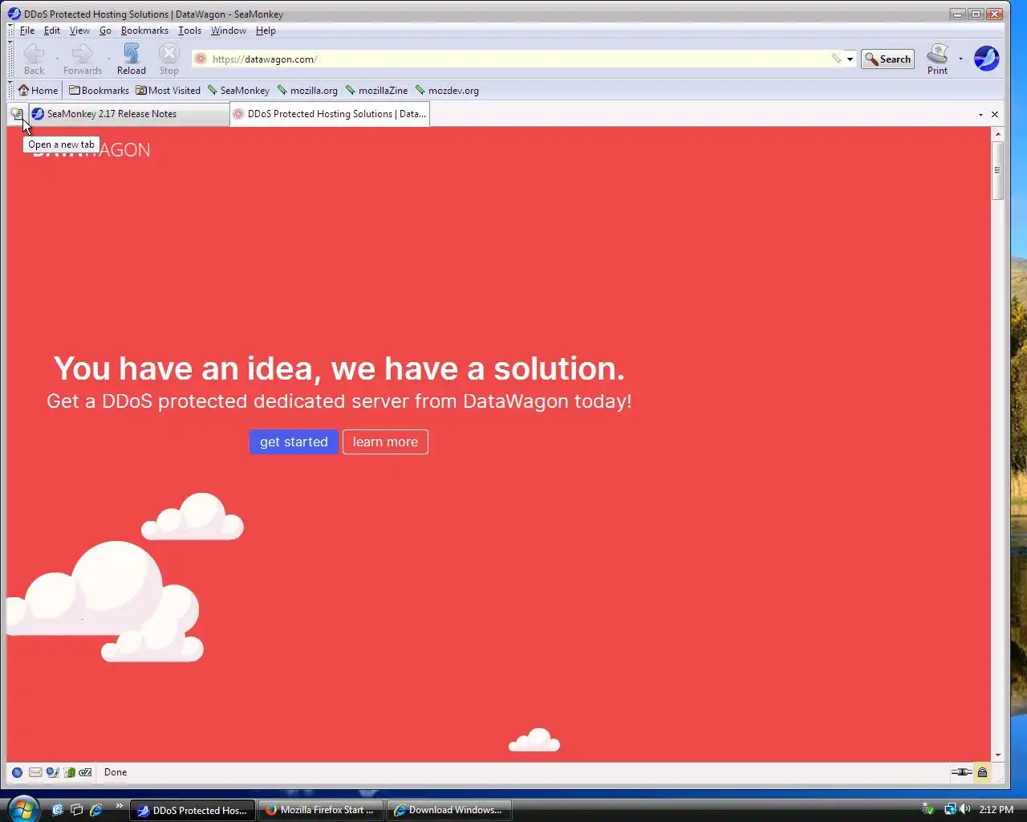
Task: Open Address Book from the status bar
Action: [x=70, y=772]
